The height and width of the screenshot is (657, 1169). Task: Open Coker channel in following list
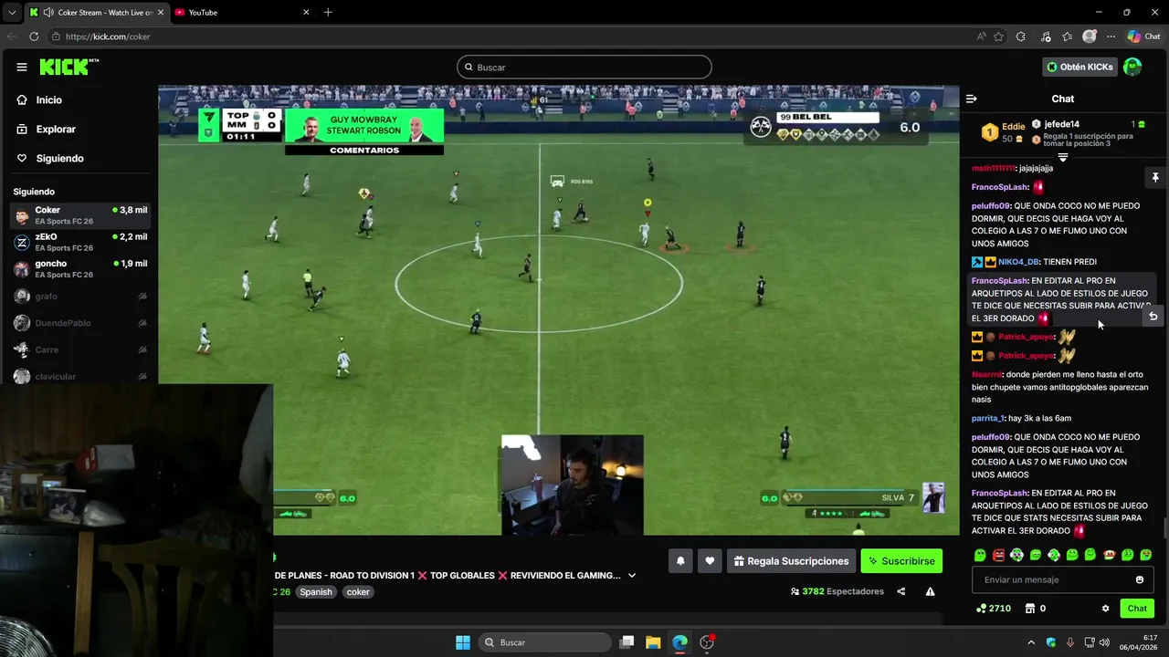tap(80, 215)
